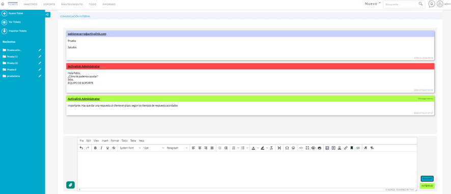
Task: Switch to the MAESTROS tab
Action: 30,5
